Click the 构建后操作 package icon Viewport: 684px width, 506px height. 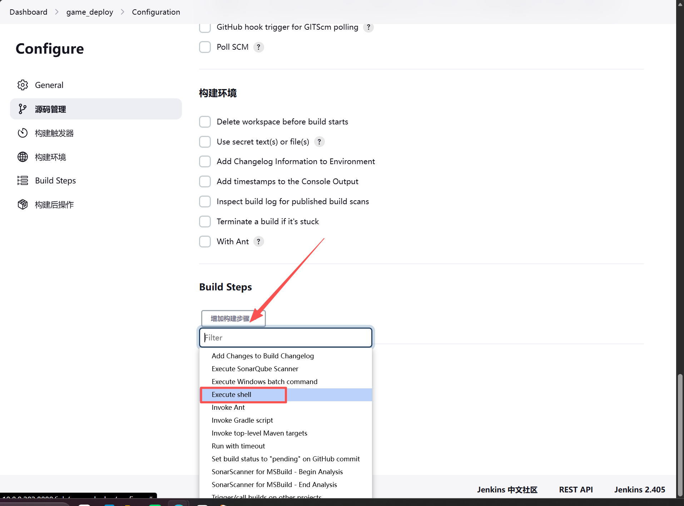(23, 205)
